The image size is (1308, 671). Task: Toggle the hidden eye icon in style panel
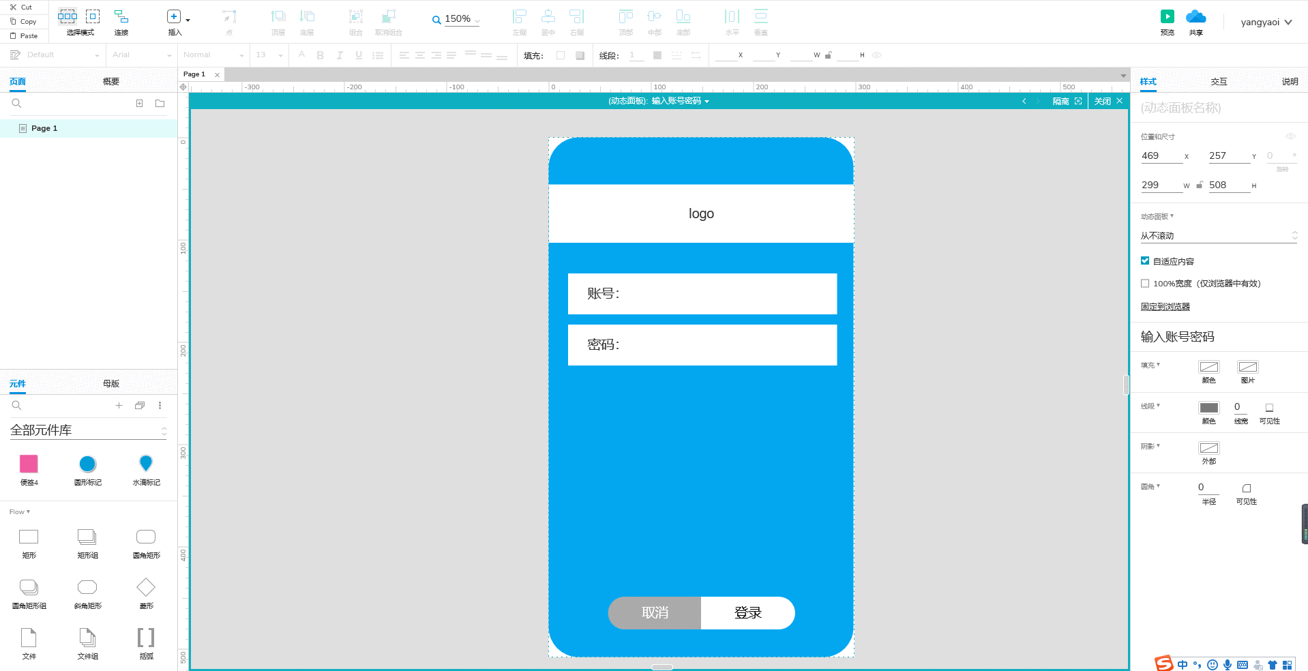1290,136
